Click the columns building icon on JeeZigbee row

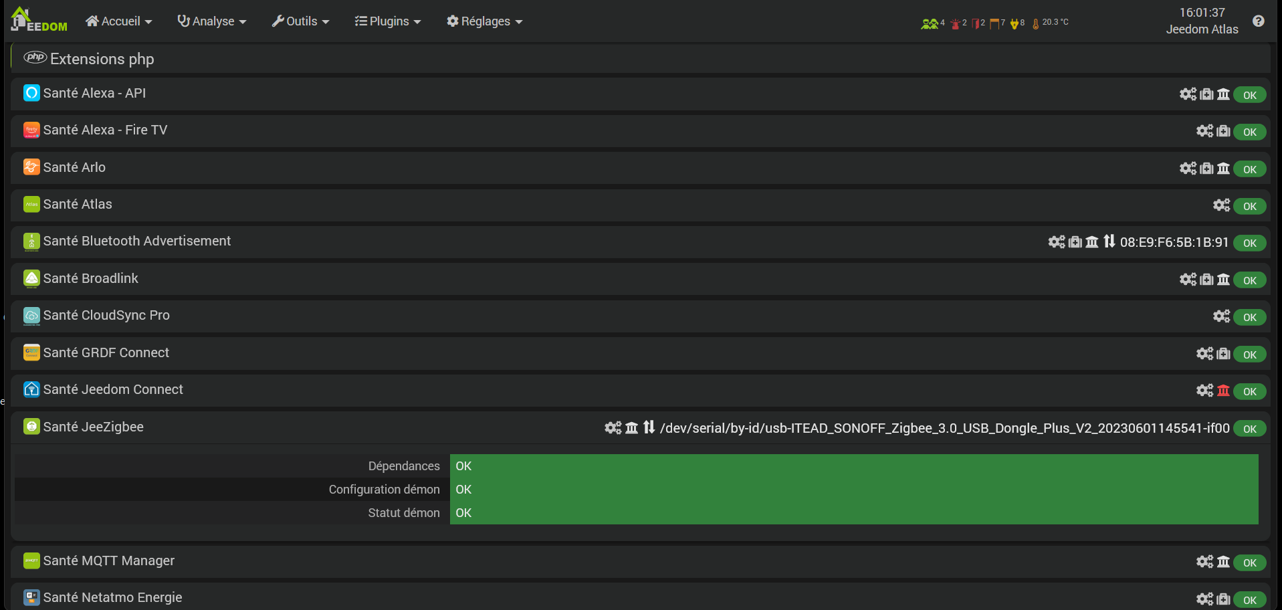(x=632, y=428)
